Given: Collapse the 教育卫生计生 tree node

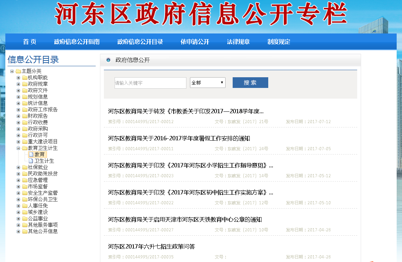Looking at the screenshot, I should click(18, 148).
